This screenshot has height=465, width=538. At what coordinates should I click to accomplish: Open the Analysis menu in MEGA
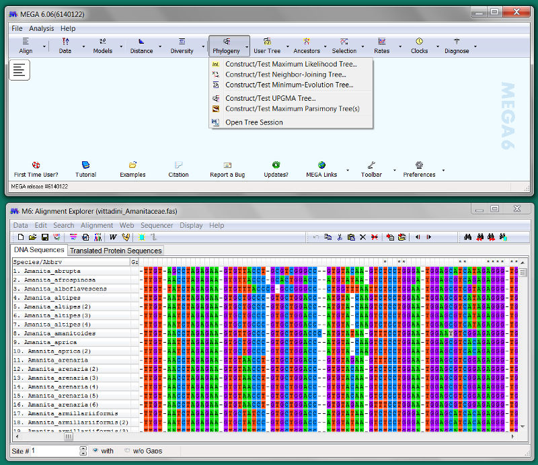click(41, 28)
